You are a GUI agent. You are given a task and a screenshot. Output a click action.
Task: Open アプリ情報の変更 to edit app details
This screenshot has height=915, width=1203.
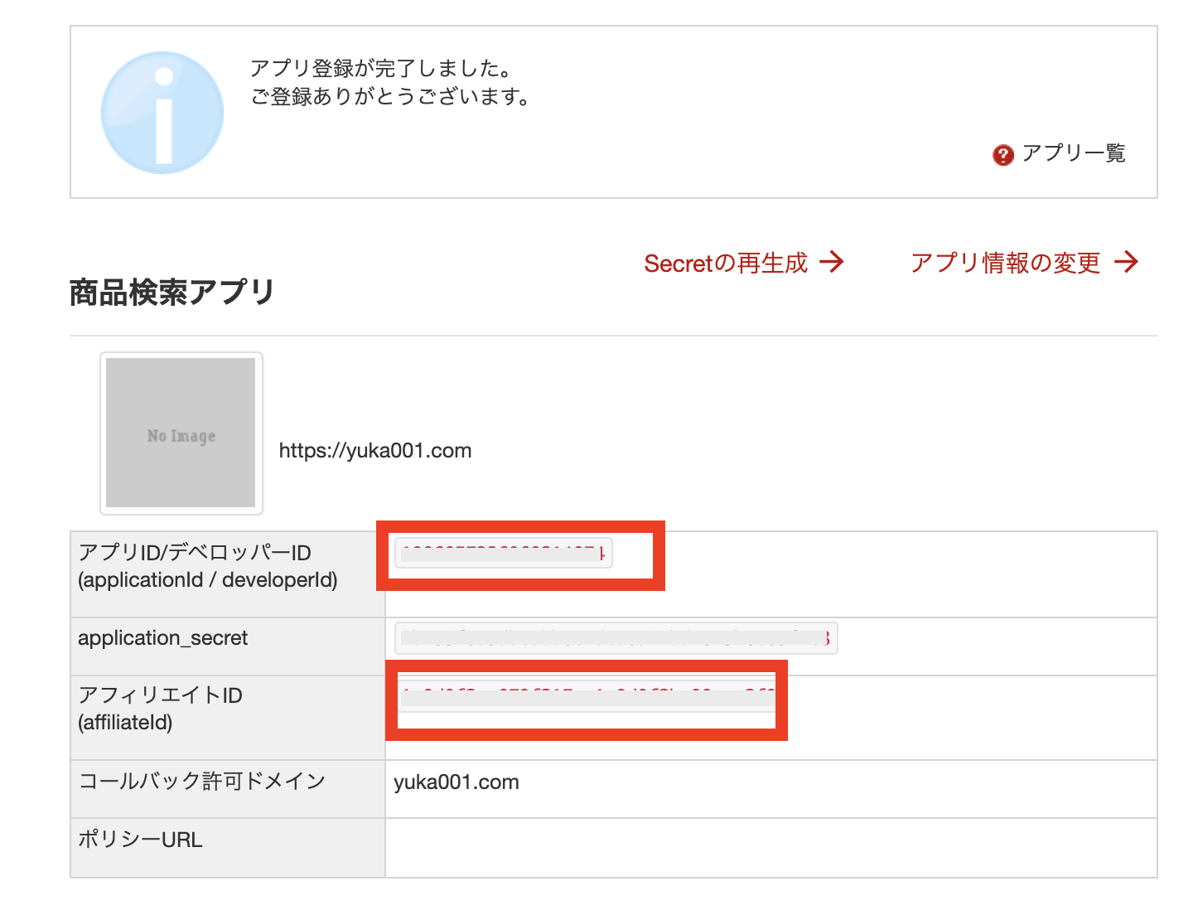tap(1004, 262)
